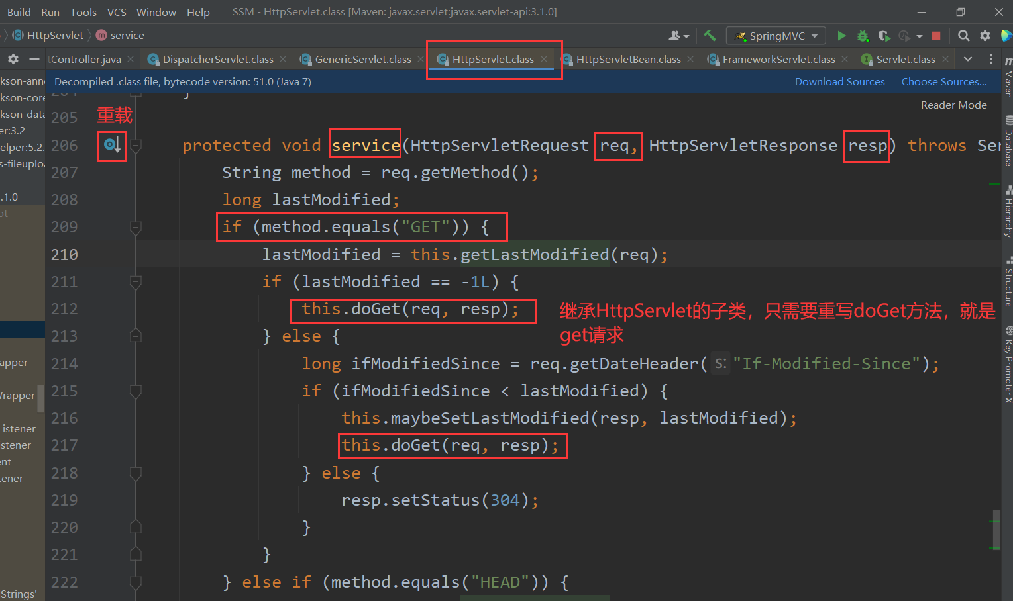Screen dimensions: 1013x601
Task: Start debugging with the bug icon
Action: [x=863, y=36]
